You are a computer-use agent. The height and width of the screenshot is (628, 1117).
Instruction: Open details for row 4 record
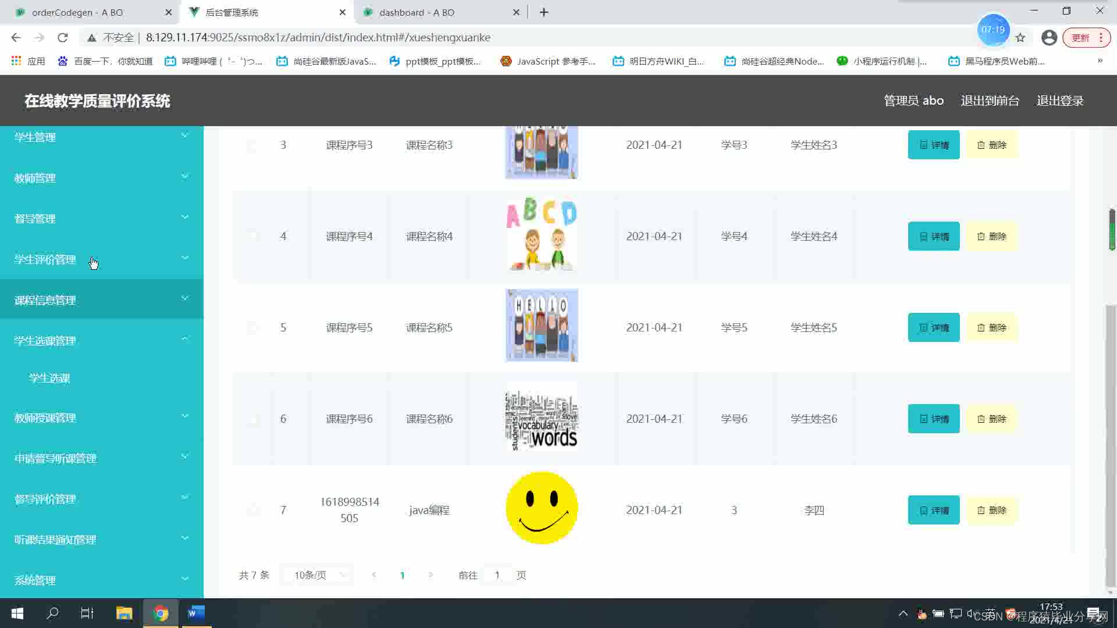tap(933, 236)
